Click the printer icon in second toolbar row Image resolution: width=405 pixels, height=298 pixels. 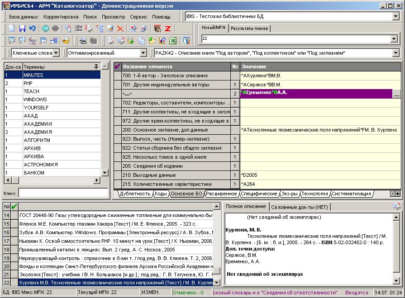[x=110, y=41]
